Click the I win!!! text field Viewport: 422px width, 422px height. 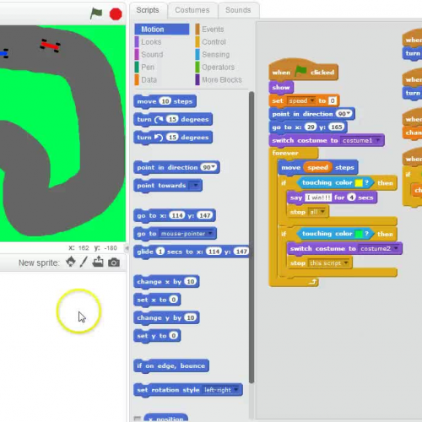318,197
